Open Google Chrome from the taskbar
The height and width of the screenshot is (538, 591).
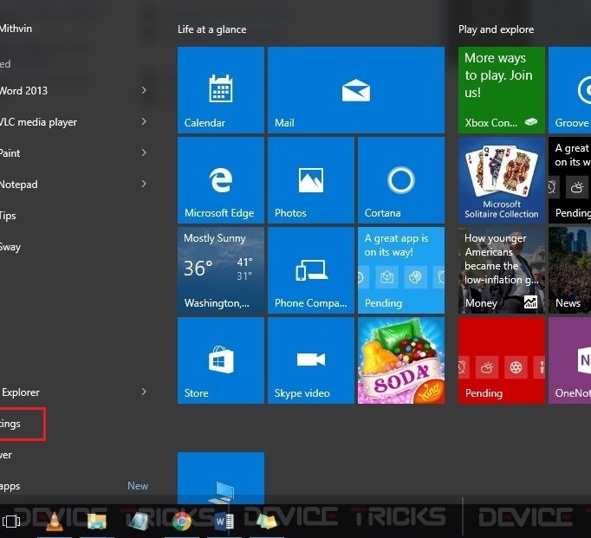click(x=182, y=522)
